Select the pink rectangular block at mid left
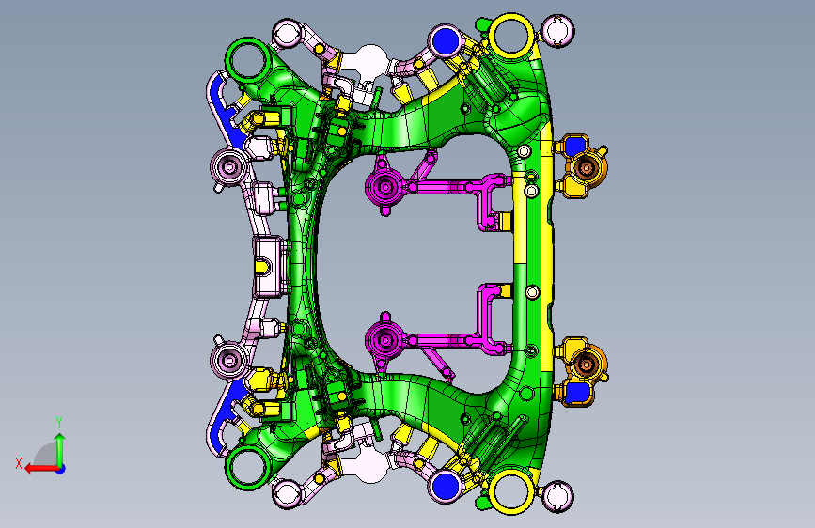 pyautogui.click(x=269, y=267)
